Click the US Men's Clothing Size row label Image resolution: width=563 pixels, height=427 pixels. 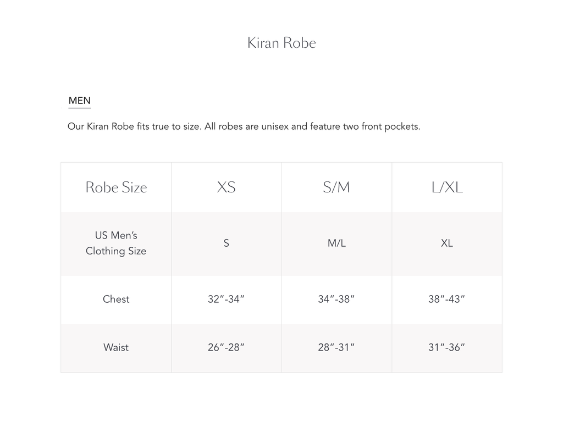click(116, 243)
